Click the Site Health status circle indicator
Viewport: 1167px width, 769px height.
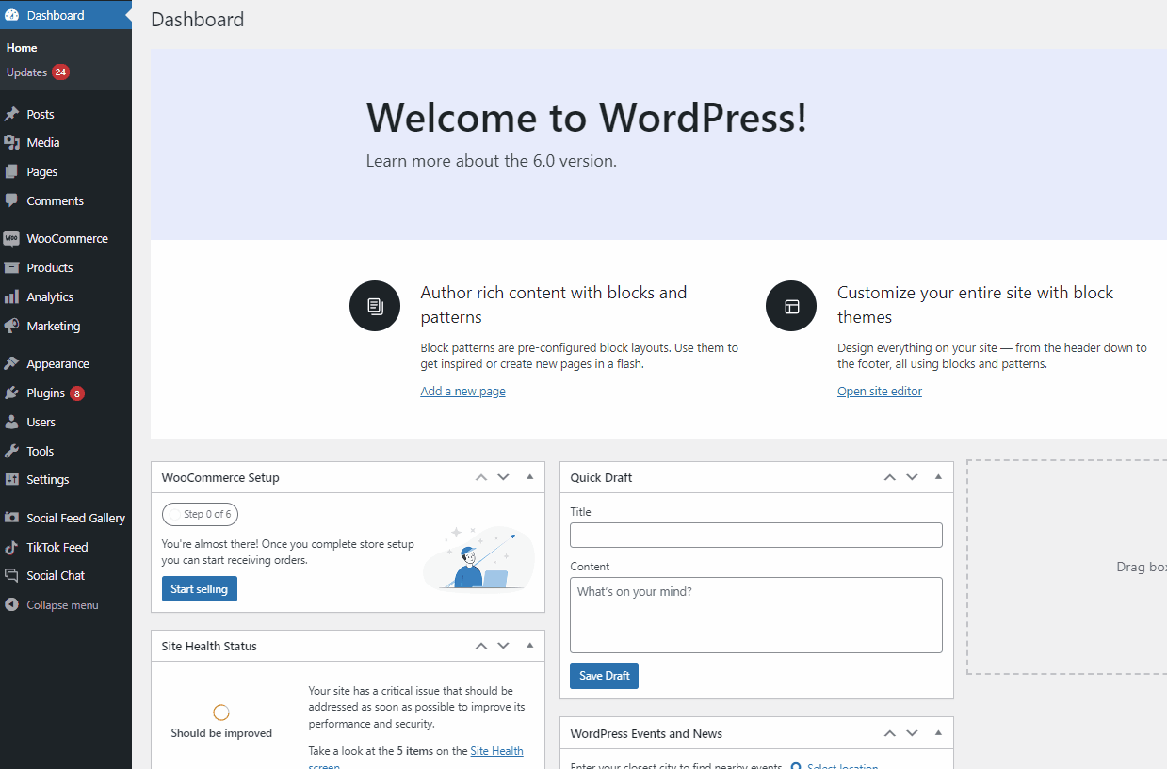tap(221, 713)
